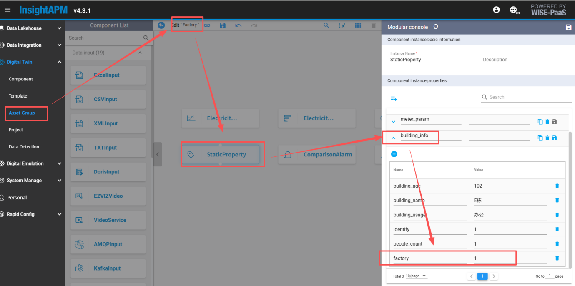Click the Instance Name input field
The height and width of the screenshot is (286, 575).
pyautogui.click(x=432, y=60)
